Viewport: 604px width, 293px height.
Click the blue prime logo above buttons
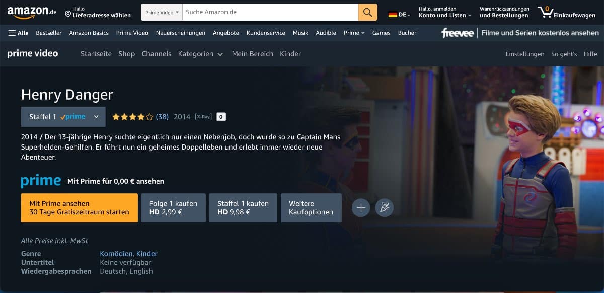pyautogui.click(x=41, y=181)
